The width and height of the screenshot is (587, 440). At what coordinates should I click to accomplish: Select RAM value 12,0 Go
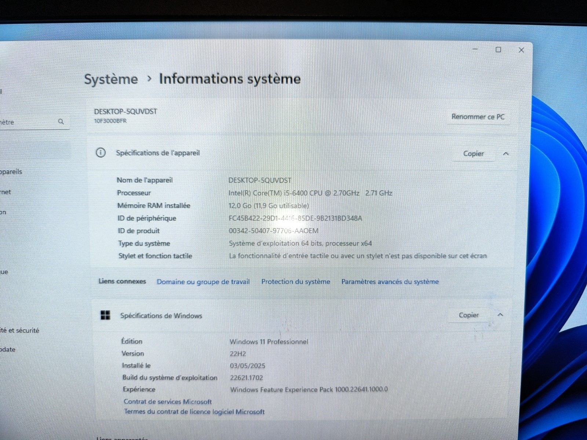(269, 206)
